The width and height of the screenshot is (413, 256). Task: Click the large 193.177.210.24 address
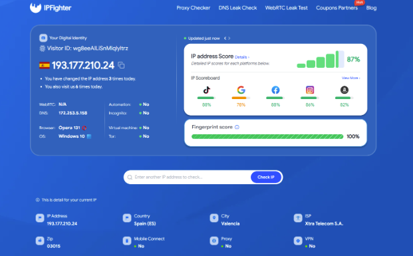83,65
